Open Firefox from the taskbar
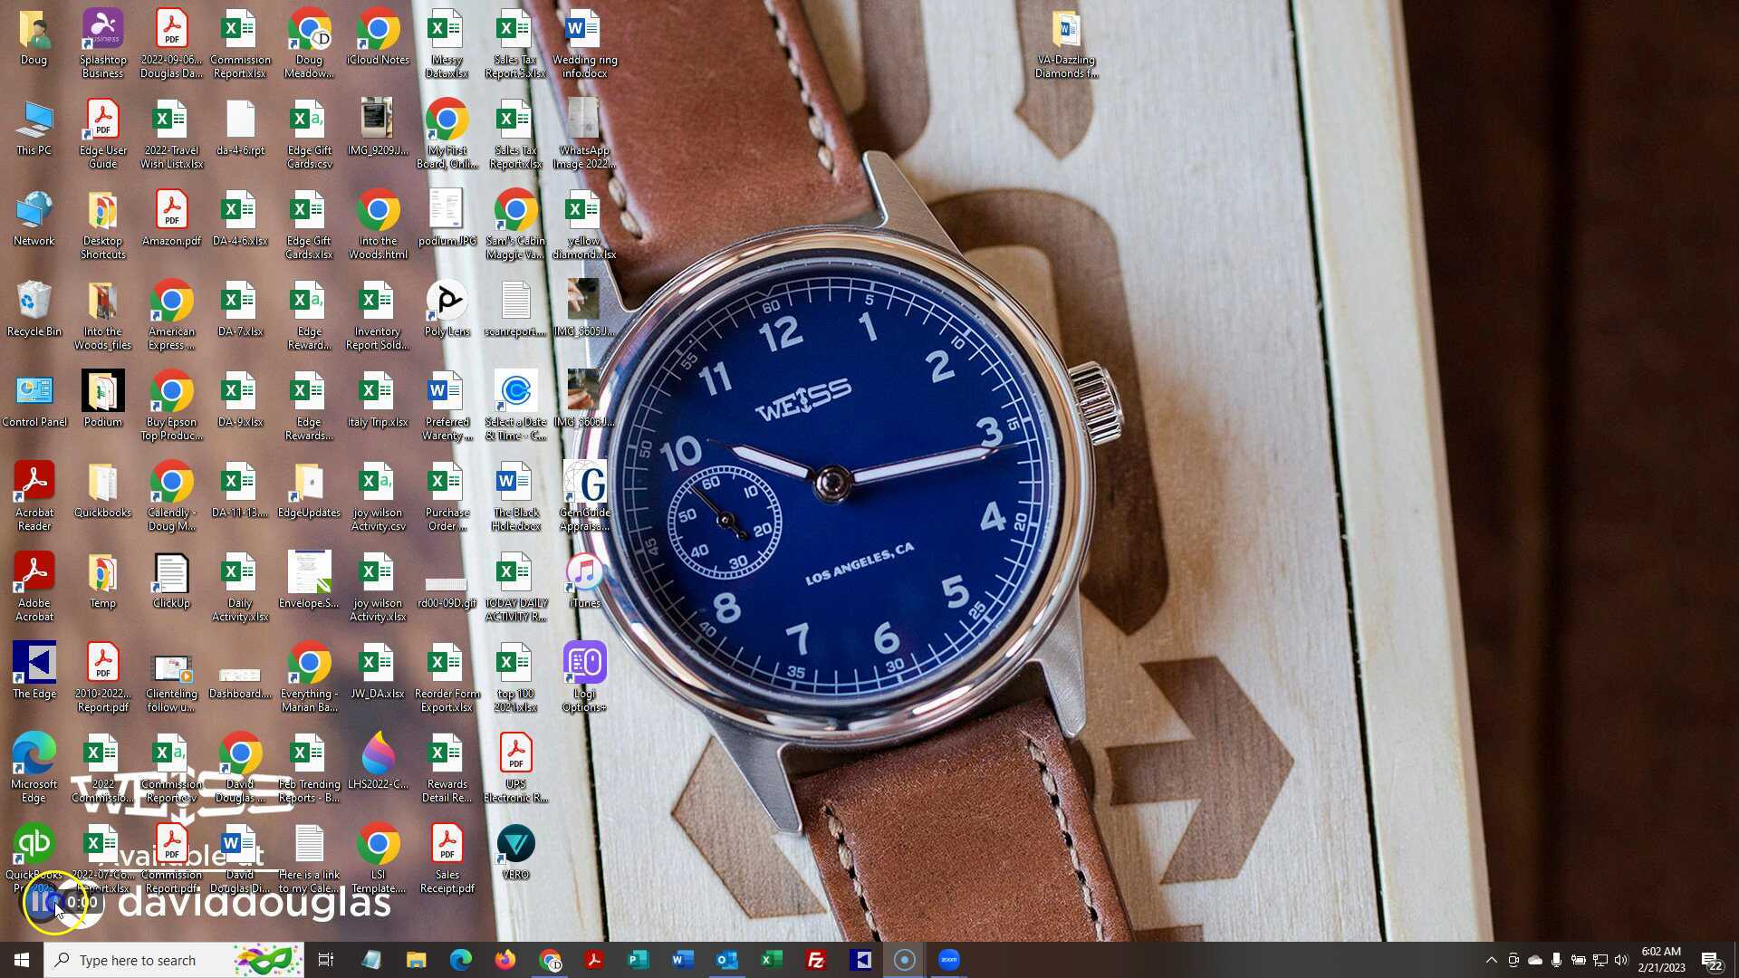Viewport: 1739px width, 978px height. pos(504,959)
